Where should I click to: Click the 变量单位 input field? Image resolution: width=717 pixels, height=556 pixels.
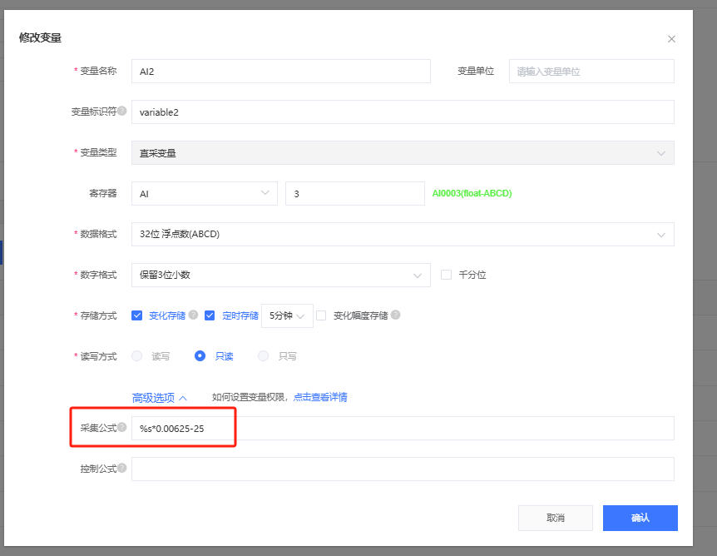click(591, 72)
